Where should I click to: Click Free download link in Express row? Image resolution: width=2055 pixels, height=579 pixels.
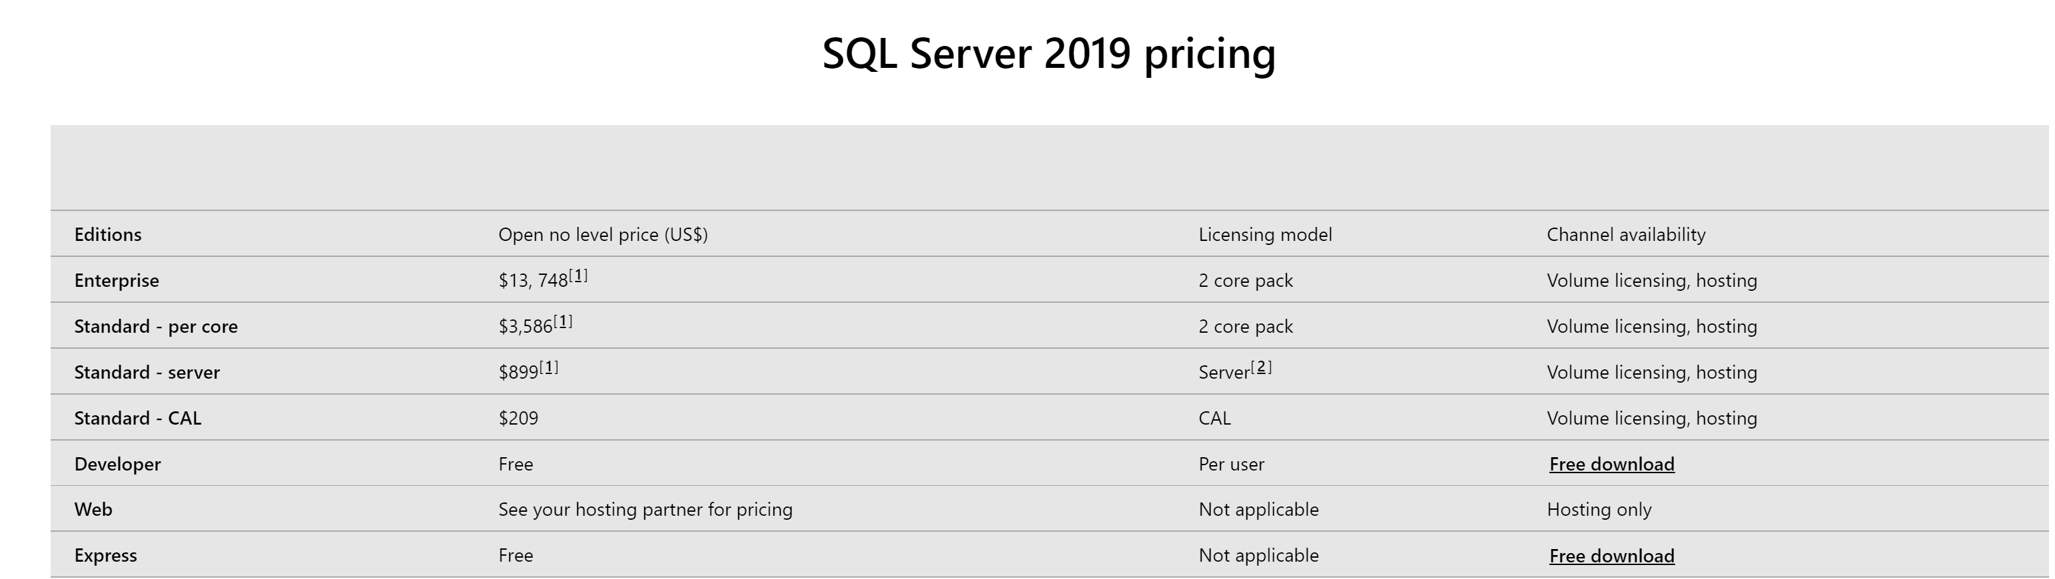point(1611,556)
